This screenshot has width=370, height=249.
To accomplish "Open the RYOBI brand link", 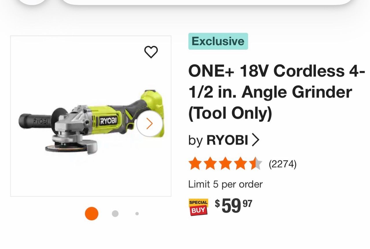I will pyautogui.click(x=227, y=140).
